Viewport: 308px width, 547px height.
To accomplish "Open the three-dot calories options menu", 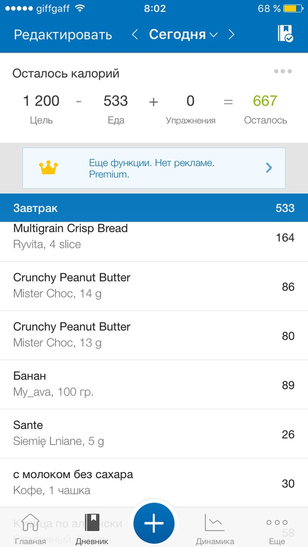I will pos(282,71).
